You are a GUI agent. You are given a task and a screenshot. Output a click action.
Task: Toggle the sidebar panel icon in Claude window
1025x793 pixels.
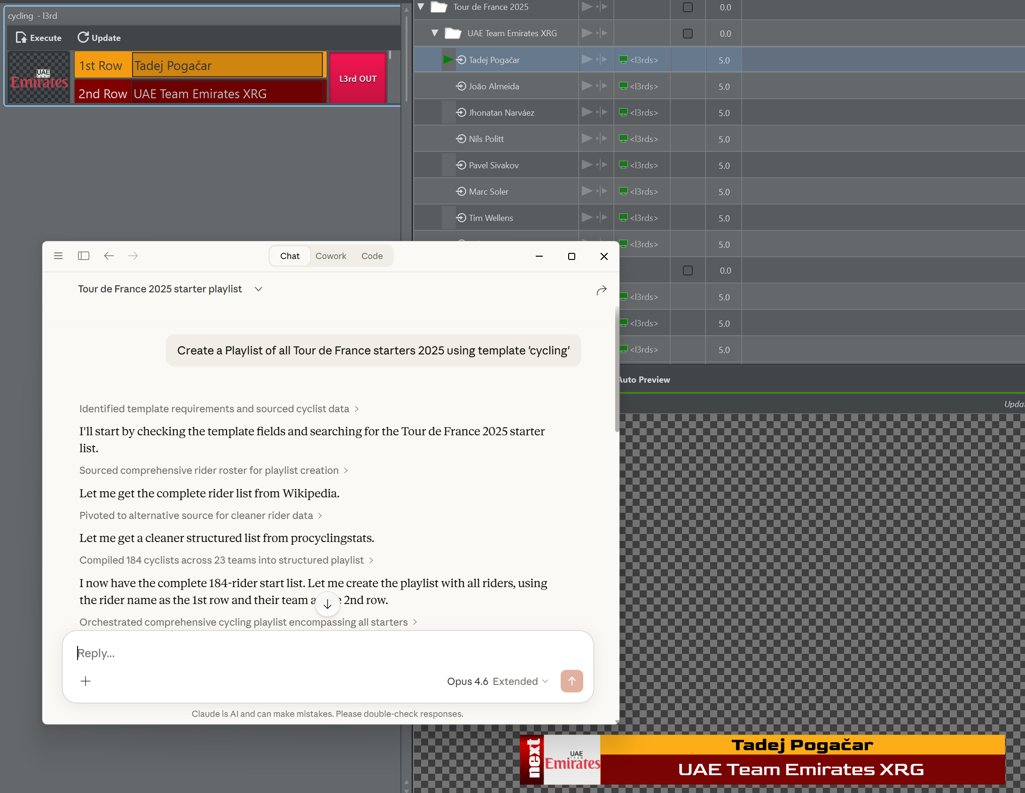[x=84, y=256]
